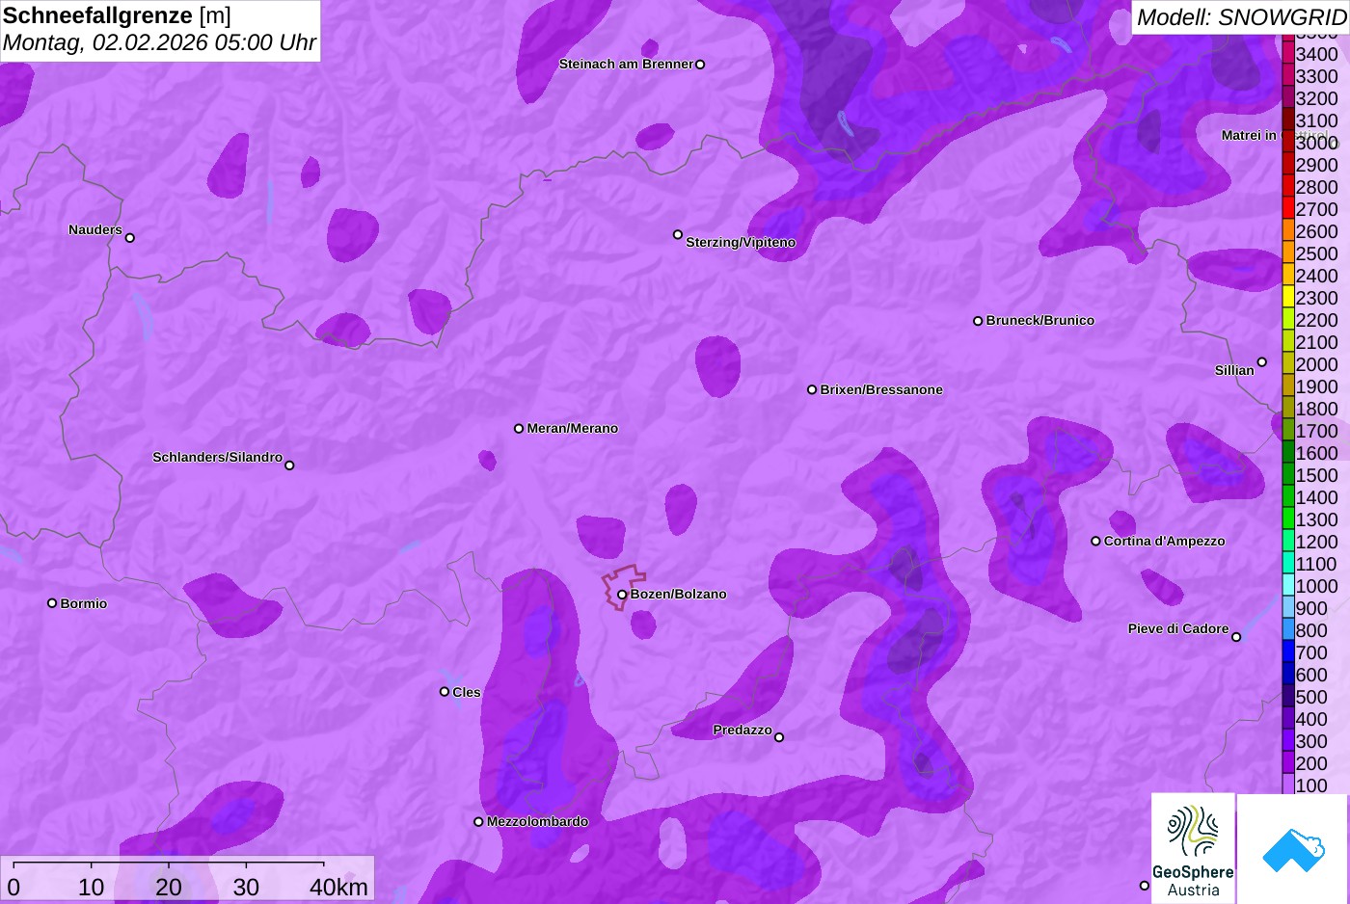Click the Brixen/Bressanone label text
Viewport: 1350px width, 904px height.
click(881, 390)
